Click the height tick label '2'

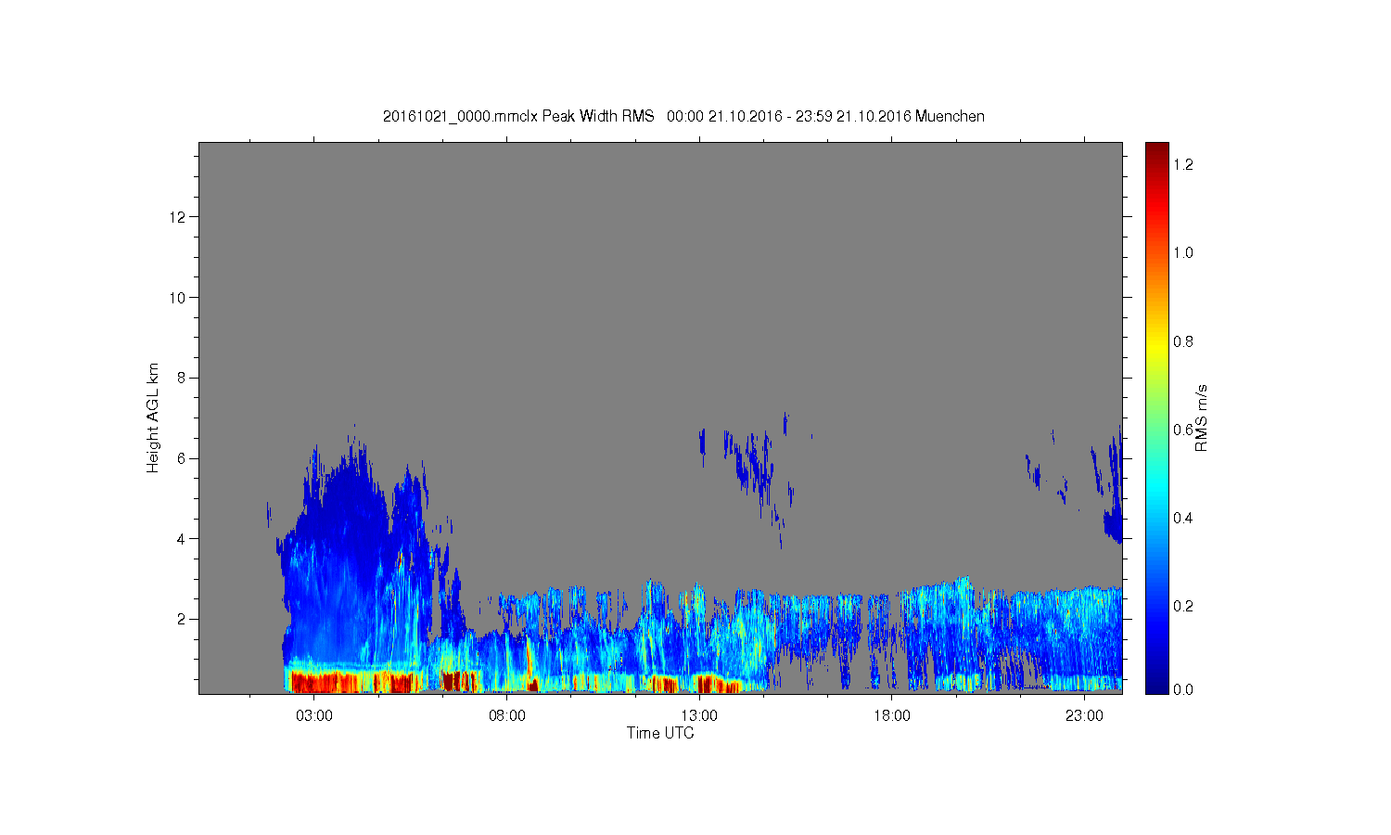[183, 619]
